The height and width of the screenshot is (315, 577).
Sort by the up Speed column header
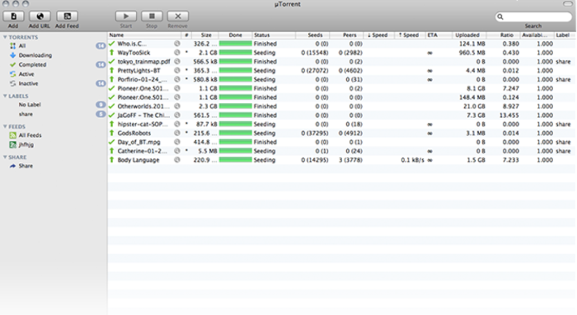tap(410, 35)
